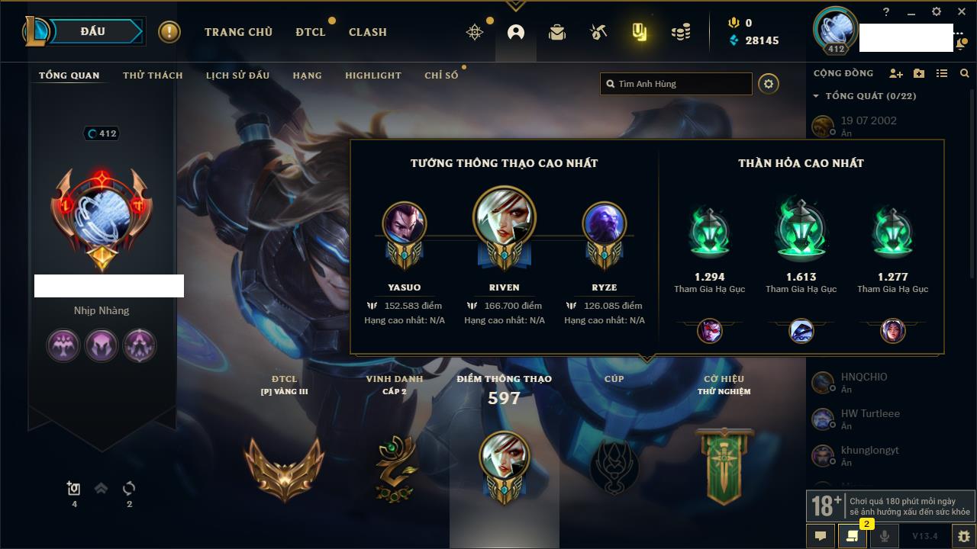Open the bug report icon
The width and height of the screenshot is (977, 549).
[963, 536]
